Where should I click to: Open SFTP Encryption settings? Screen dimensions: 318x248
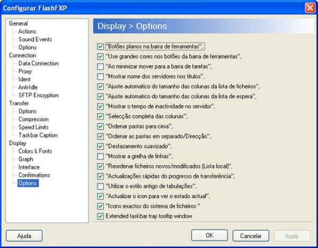click(x=38, y=95)
